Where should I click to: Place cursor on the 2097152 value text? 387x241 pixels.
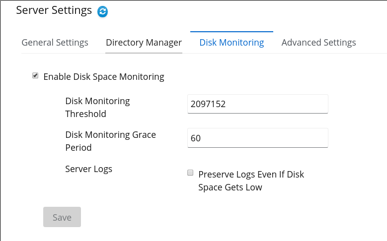click(208, 104)
